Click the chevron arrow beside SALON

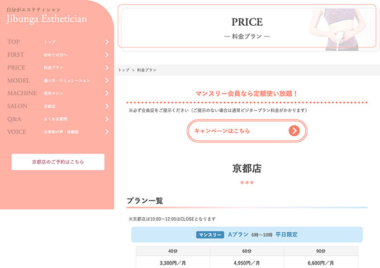coord(106,106)
